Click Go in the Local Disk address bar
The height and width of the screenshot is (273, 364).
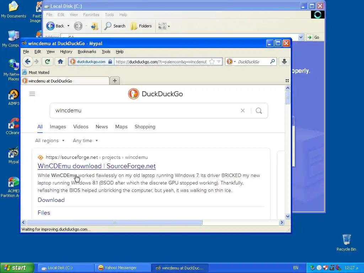(314, 37)
